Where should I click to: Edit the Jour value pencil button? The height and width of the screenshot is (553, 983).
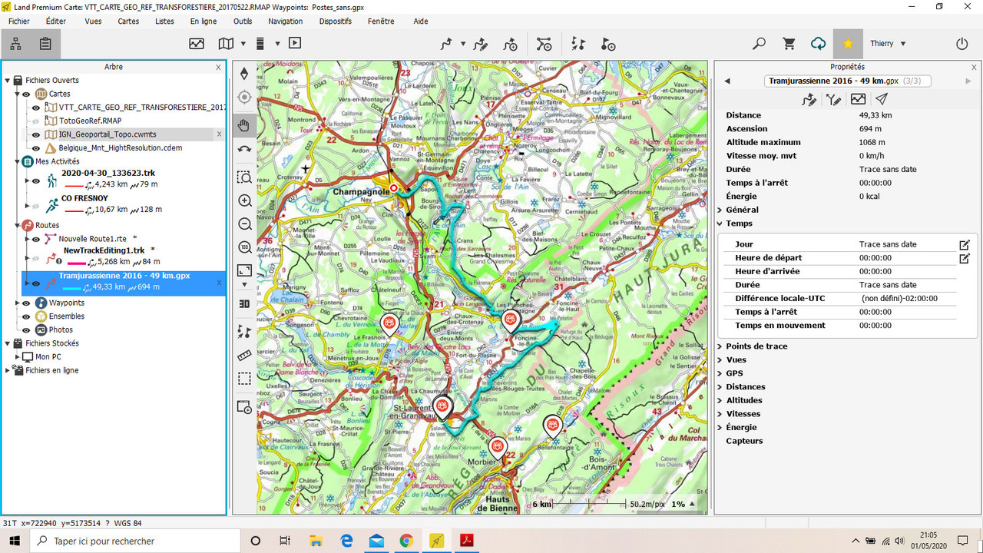point(965,245)
